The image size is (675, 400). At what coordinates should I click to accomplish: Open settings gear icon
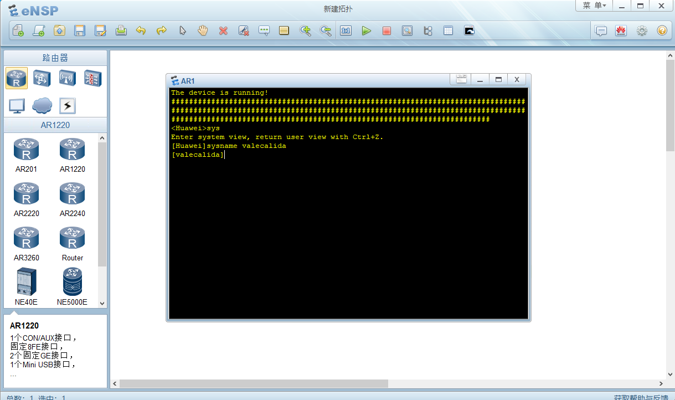pos(642,30)
